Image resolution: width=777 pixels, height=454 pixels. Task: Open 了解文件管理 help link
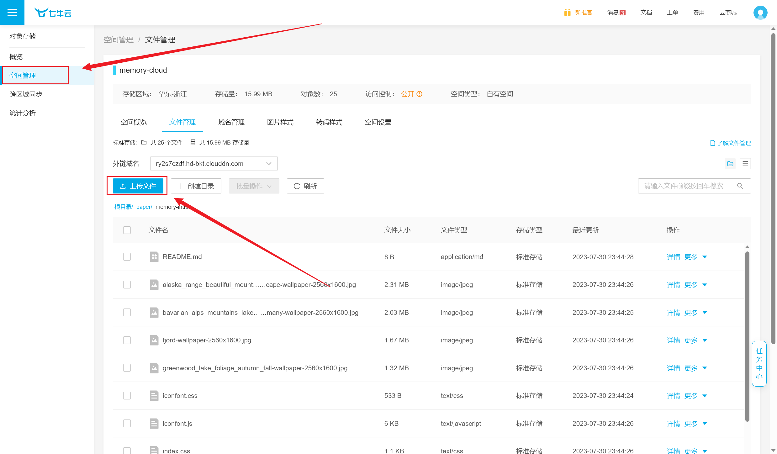[x=731, y=143]
